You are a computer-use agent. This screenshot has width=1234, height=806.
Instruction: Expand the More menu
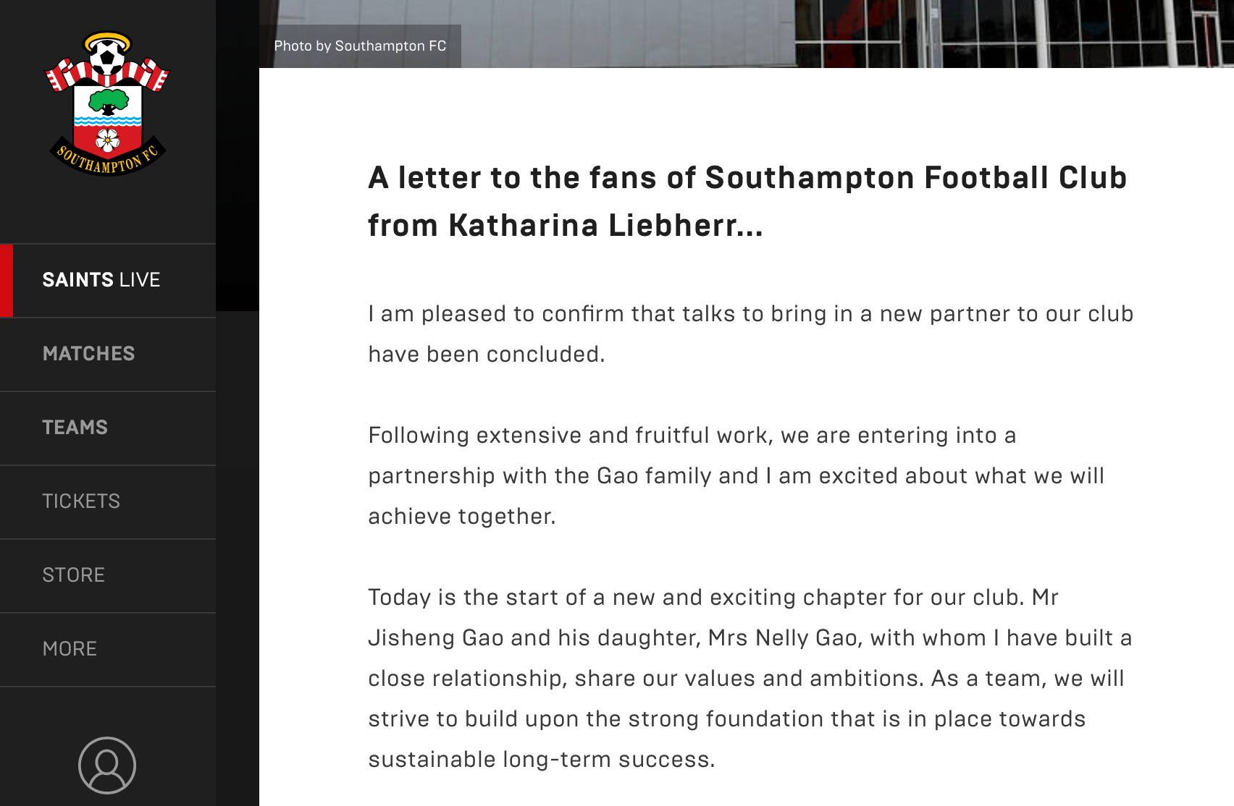tap(70, 649)
